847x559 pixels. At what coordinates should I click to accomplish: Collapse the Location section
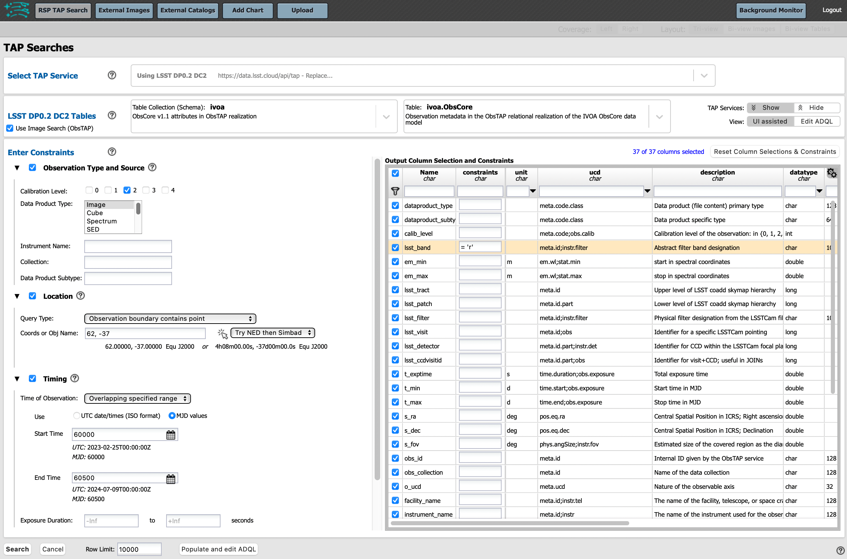(x=17, y=296)
